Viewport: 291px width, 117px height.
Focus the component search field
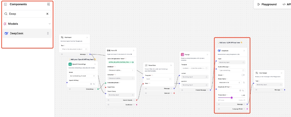point(27,14)
